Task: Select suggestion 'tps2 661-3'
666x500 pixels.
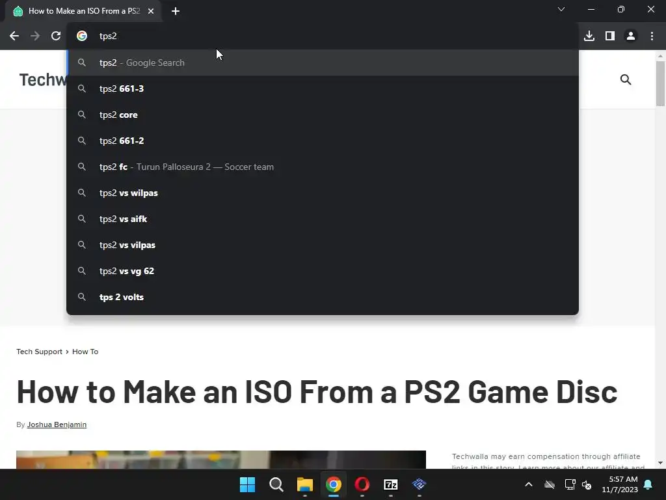Action: tap(323, 89)
